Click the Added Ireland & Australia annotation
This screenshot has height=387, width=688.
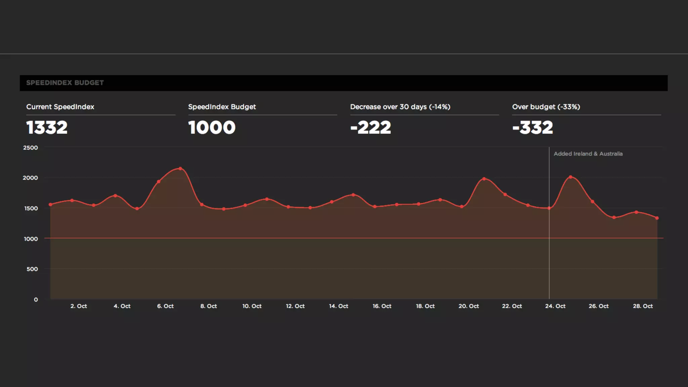click(x=588, y=154)
